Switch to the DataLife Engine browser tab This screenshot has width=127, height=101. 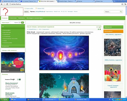coord(66,1)
